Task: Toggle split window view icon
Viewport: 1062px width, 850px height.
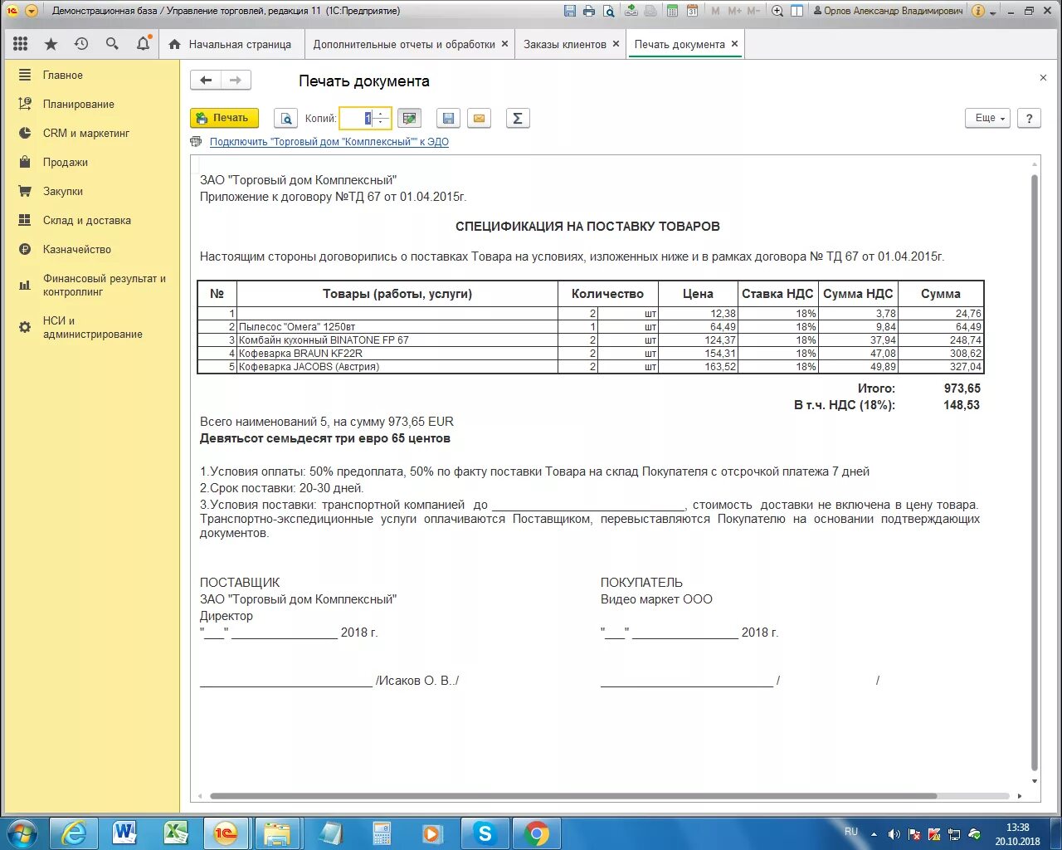Action: (797, 11)
